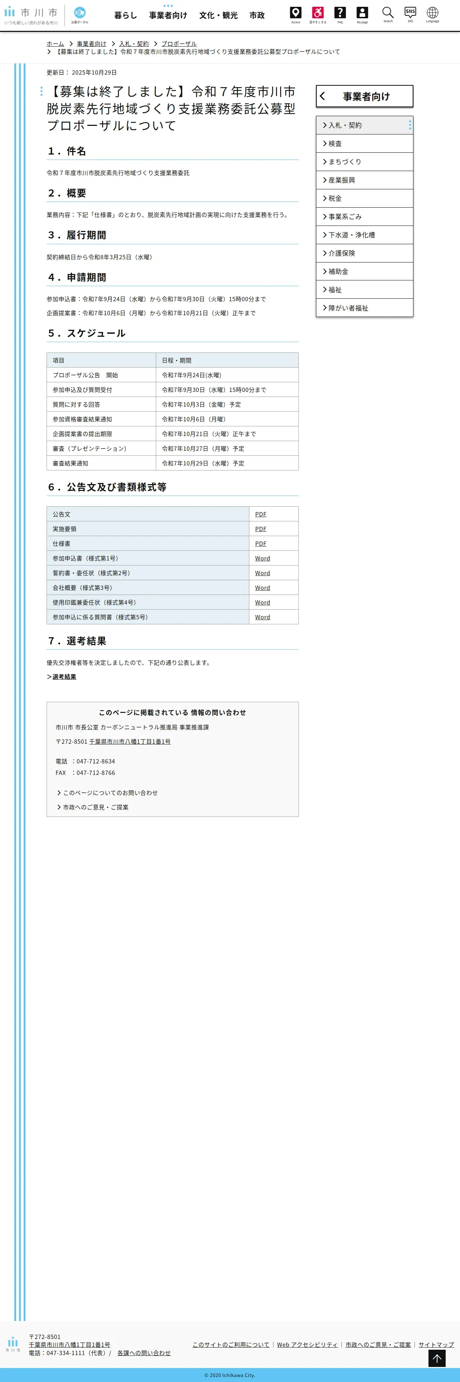Open the 公告文 PDF link

coord(260,514)
